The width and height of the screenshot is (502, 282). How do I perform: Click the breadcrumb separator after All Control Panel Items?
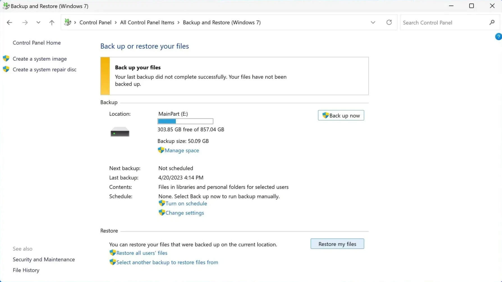[x=178, y=22]
